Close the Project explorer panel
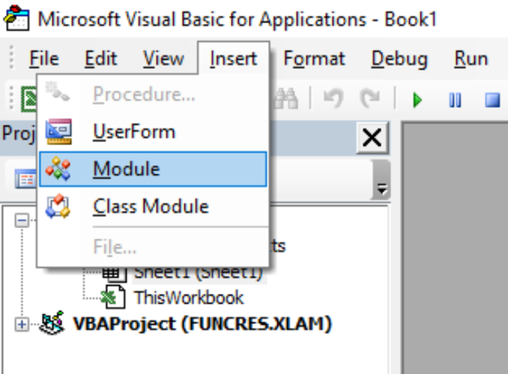This screenshot has height=374, width=508. 372,137
